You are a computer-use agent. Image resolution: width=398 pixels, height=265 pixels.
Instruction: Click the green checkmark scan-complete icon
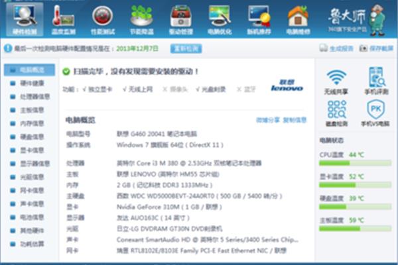pos(66,72)
